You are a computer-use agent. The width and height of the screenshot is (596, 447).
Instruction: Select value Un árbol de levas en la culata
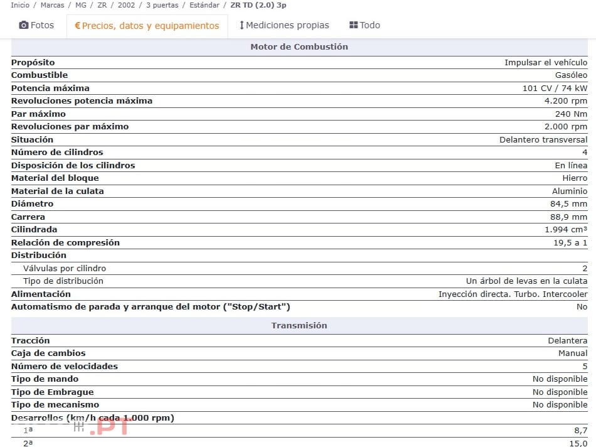pos(526,281)
